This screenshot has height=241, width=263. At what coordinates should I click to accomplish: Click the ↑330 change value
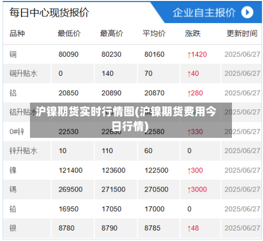(x=195, y=132)
